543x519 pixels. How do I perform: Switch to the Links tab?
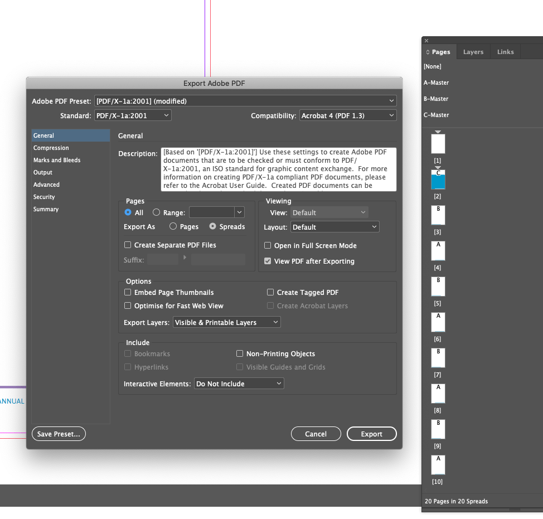click(505, 51)
